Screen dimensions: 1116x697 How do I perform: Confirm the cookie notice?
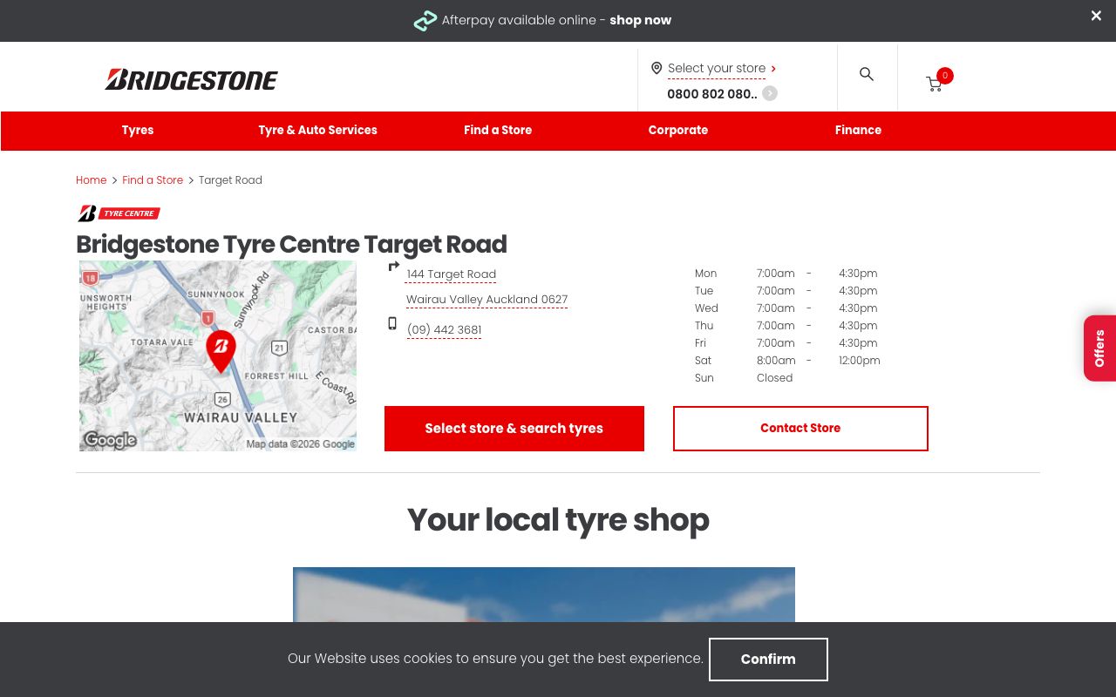(x=768, y=660)
